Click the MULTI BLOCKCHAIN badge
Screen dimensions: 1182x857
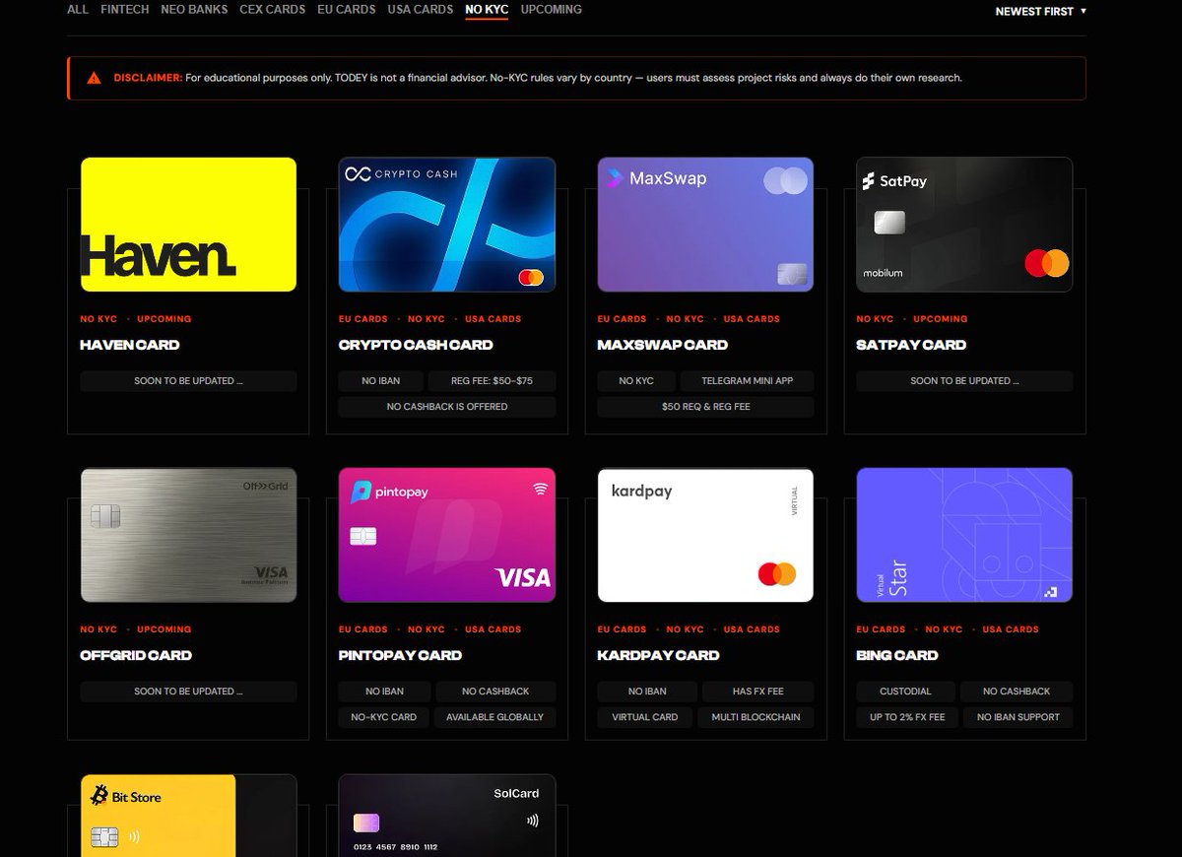click(755, 717)
